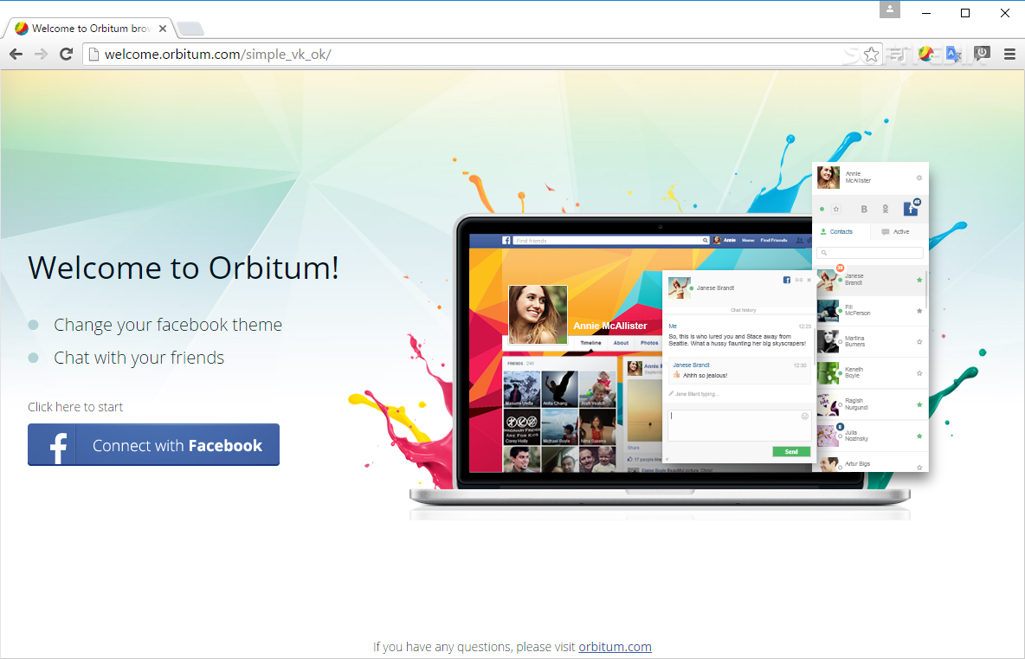The height and width of the screenshot is (659, 1025).
Task: Click the 'Click here to start' text
Action: pos(75,407)
